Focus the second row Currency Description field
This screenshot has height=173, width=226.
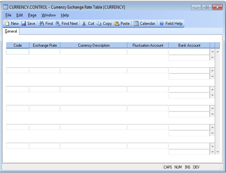[94, 70]
